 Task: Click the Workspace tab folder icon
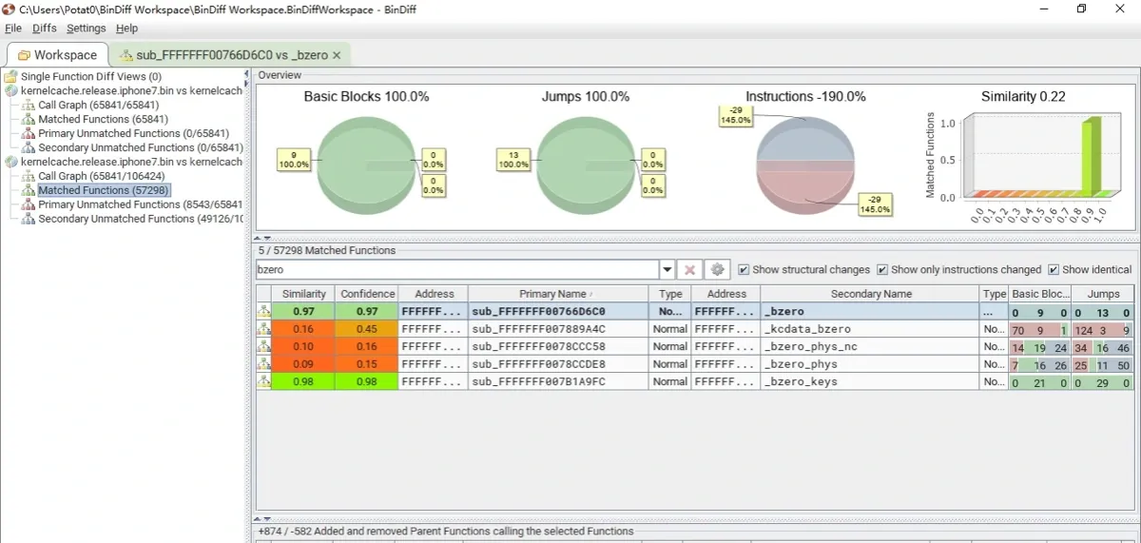(x=24, y=55)
